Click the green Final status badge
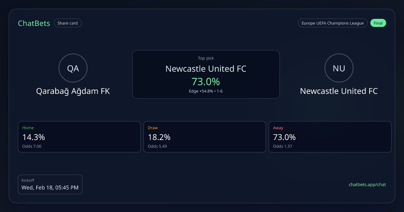404x212 pixels. 378,23
